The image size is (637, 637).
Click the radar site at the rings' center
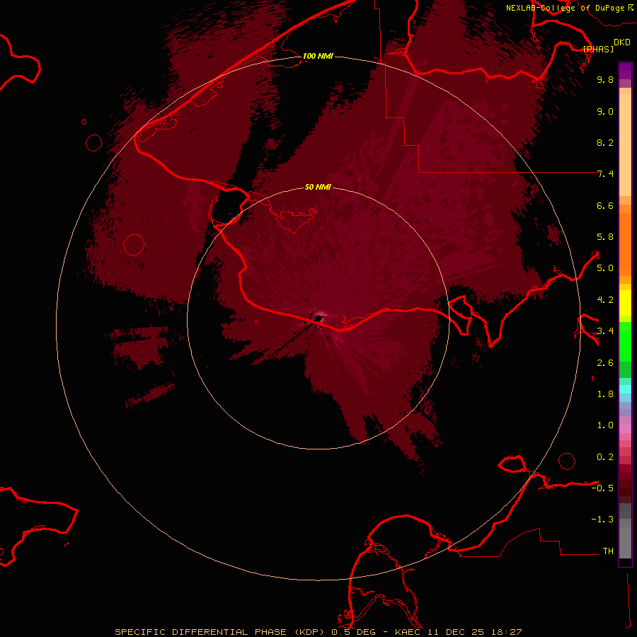318,318
